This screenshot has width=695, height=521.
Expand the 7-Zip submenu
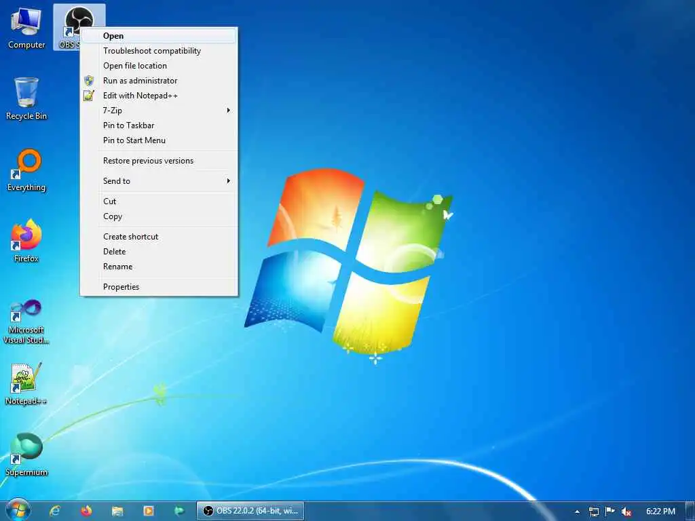(x=159, y=111)
